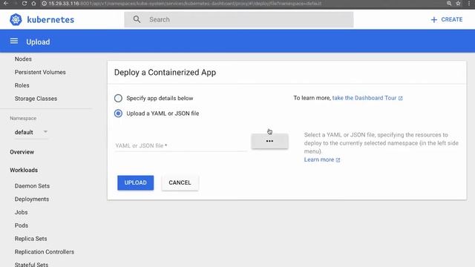Image resolution: width=475 pixels, height=267 pixels.
Task: Open Replication Controllers in the sidebar
Action: (x=45, y=252)
